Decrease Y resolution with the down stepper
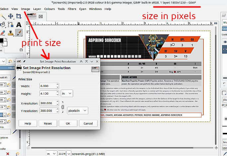This screenshot has width=227, height=156. 57,112
